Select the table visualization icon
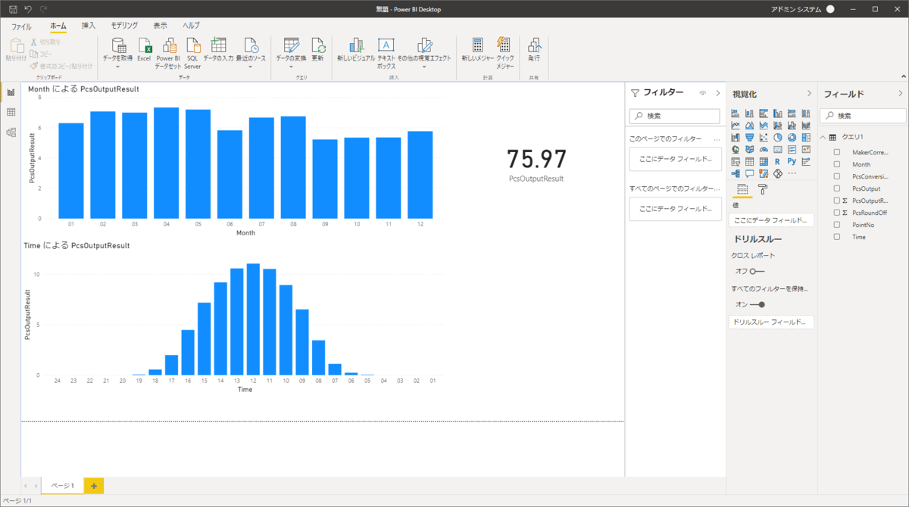Screen dimensions: 909x507 [x=749, y=161]
